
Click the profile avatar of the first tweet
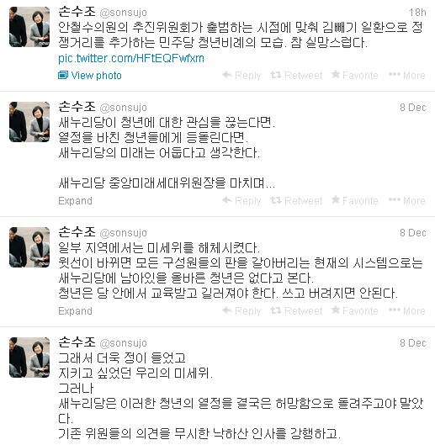29,27
